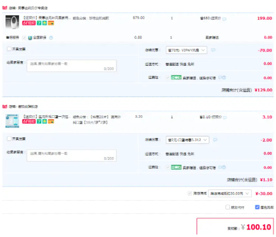Click the face mask product thumbnail
The height and width of the screenshot is (237, 276).
click(x=12, y=121)
